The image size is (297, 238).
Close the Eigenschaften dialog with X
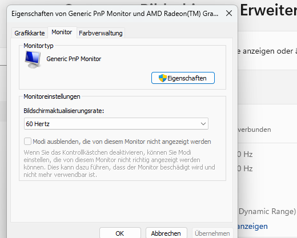(229, 13)
